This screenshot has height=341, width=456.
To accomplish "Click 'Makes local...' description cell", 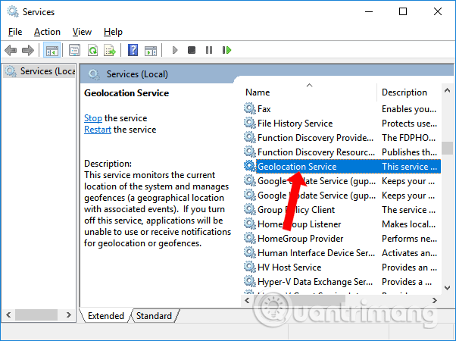I will coord(408,224).
